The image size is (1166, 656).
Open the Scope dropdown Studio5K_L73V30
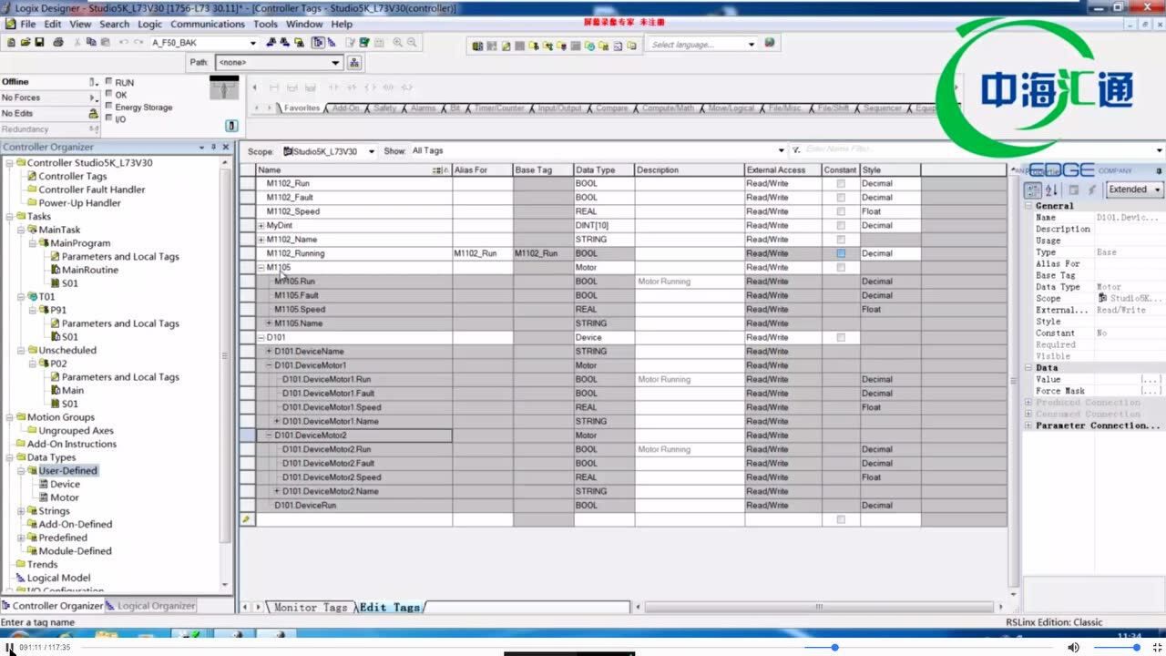329,151
